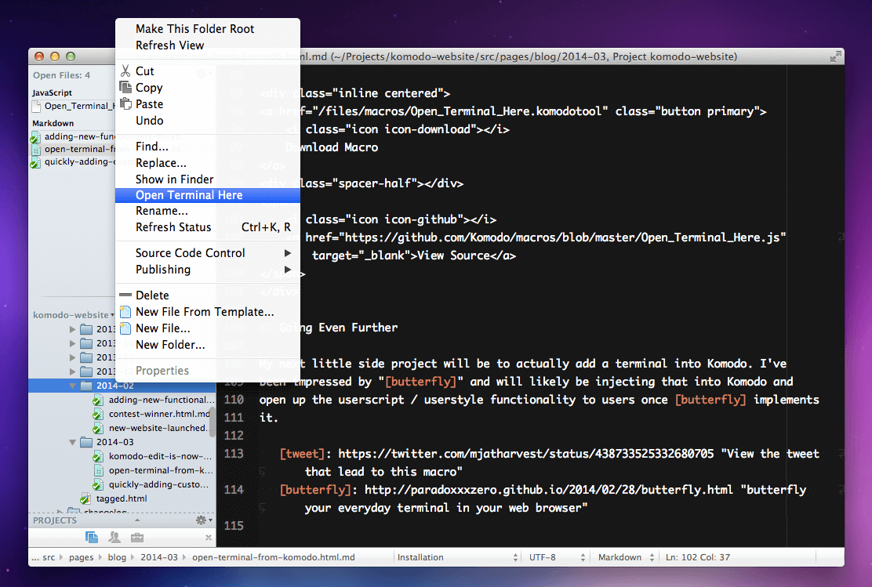The height and width of the screenshot is (587, 872).
Task: Open the Markdown language dropdown
Action: pos(626,557)
